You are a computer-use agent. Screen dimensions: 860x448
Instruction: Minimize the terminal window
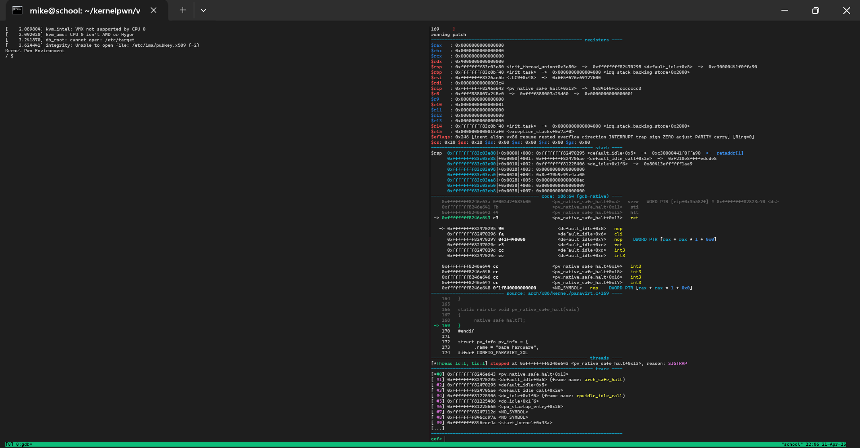click(x=785, y=10)
